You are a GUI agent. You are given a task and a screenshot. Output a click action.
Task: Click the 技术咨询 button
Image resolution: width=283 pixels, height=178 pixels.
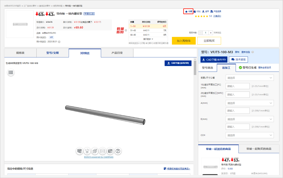tap(238, 59)
